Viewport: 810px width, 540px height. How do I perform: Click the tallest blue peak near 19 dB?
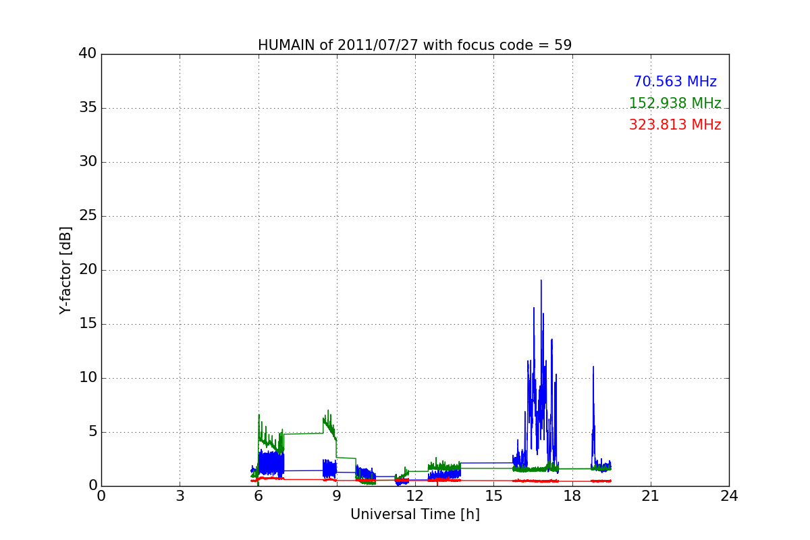541,281
